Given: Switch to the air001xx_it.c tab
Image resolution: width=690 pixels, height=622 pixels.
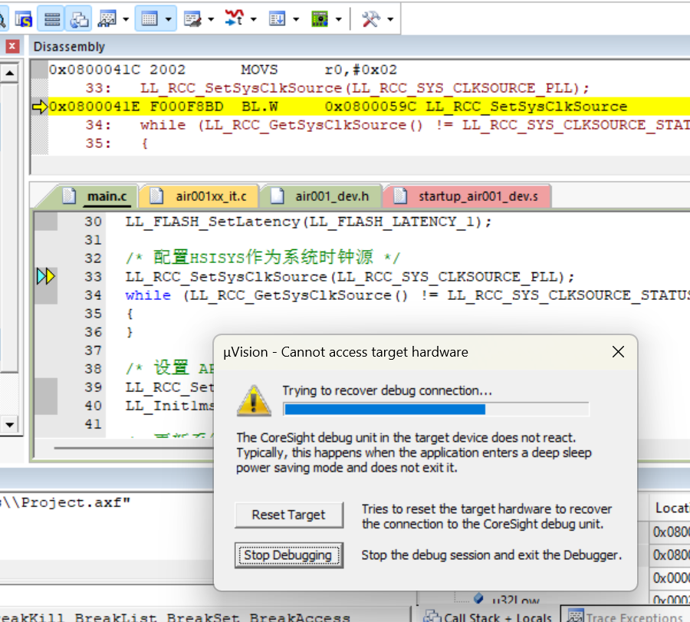Looking at the screenshot, I should point(200,196).
